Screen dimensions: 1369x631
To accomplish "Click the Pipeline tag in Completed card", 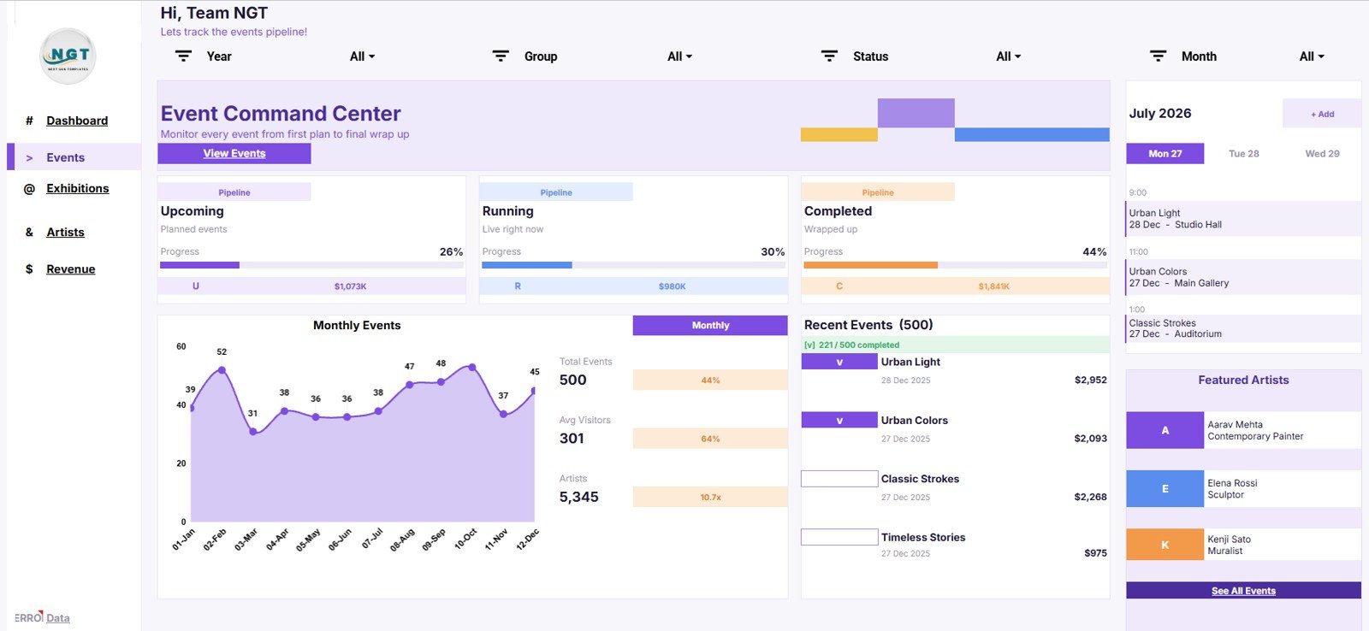I will [x=878, y=192].
